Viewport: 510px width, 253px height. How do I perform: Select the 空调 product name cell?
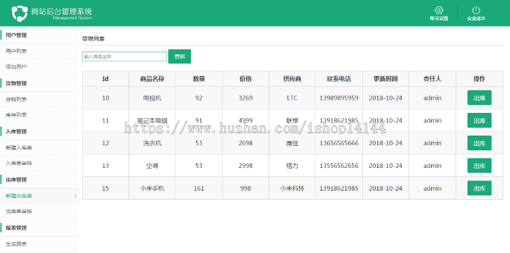coord(152,166)
